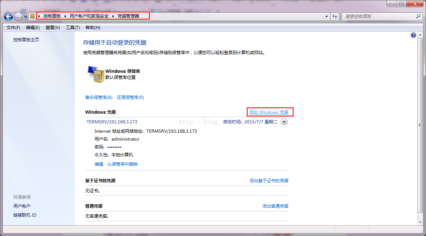Minimize the Credential Manager window

pos(392,4)
